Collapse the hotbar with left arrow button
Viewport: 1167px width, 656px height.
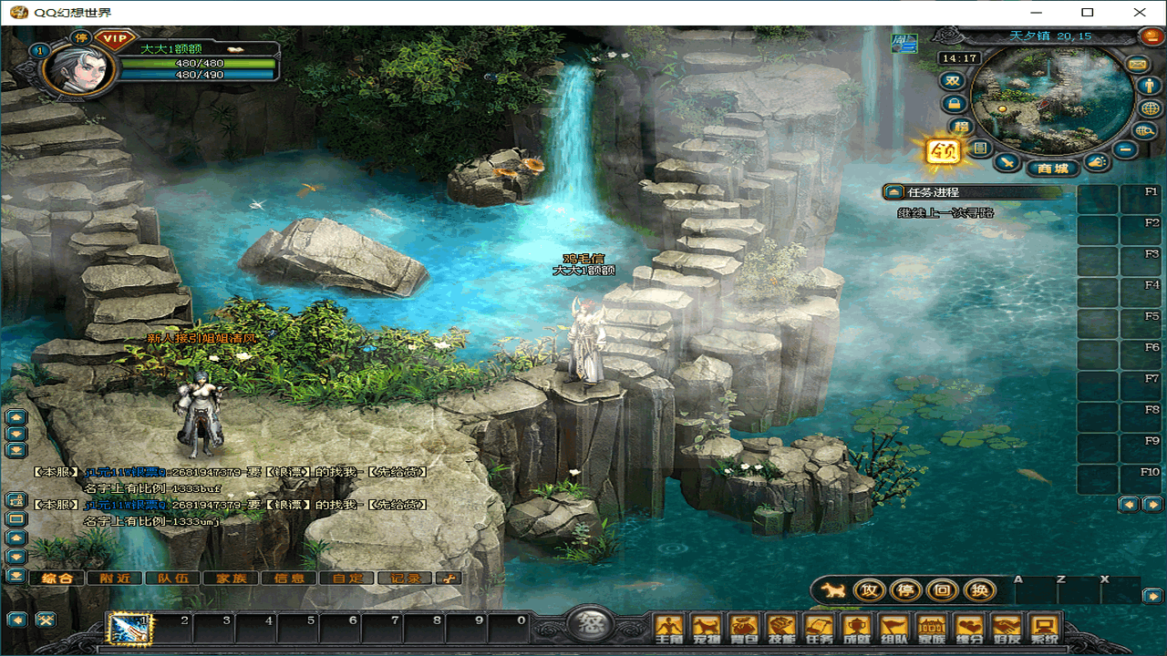coord(16,620)
